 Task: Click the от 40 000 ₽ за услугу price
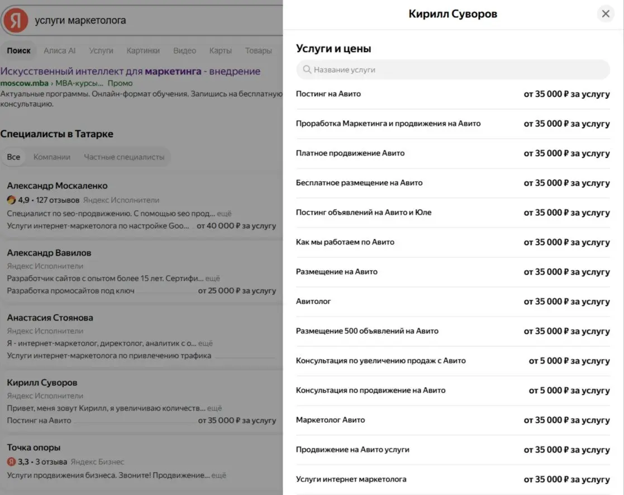click(x=236, y=226)
